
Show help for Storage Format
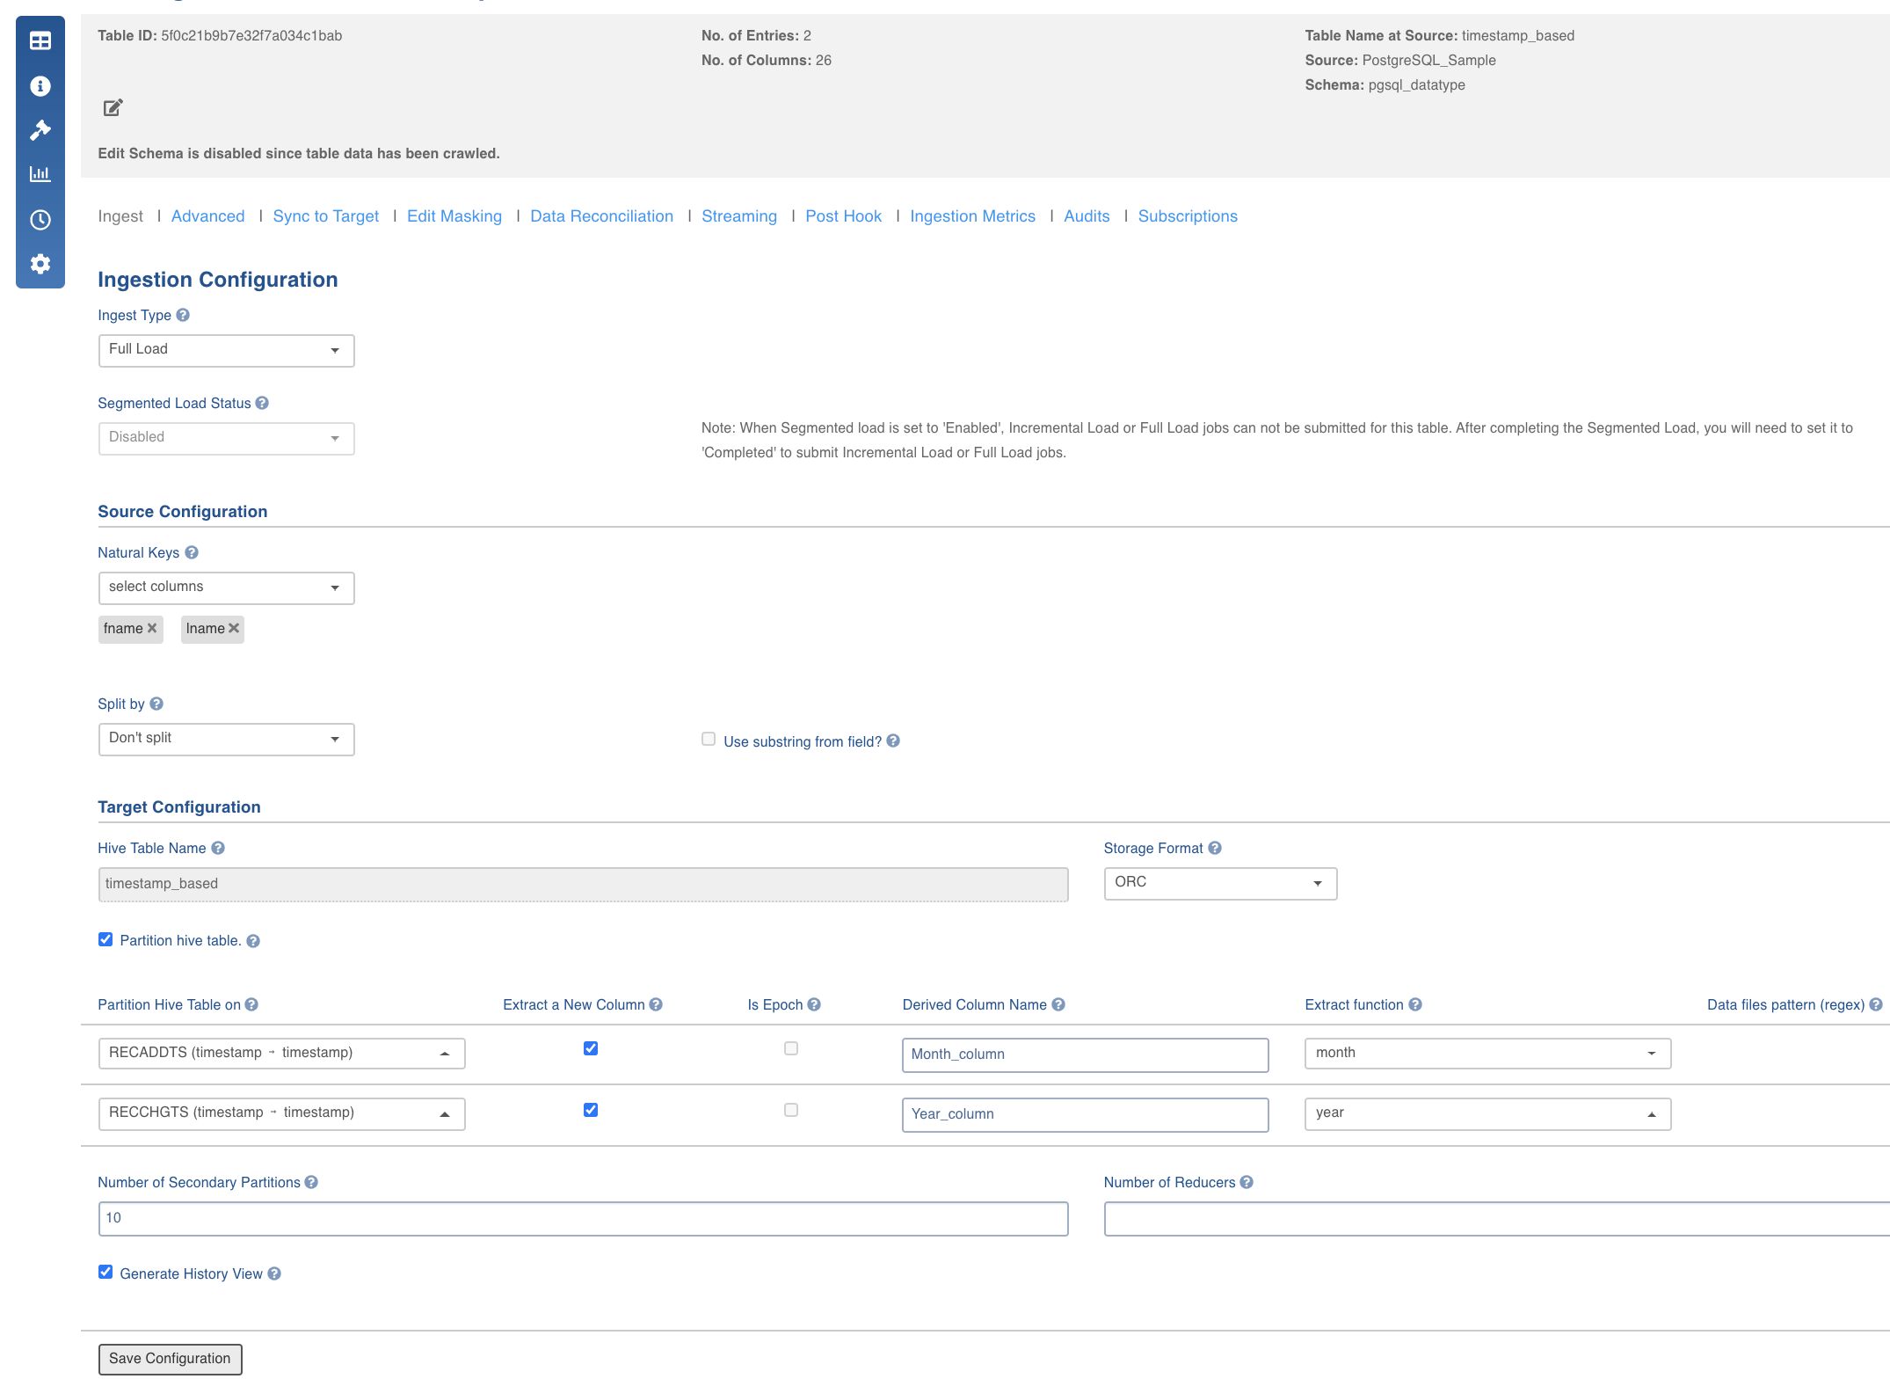tap(1215, 848)
